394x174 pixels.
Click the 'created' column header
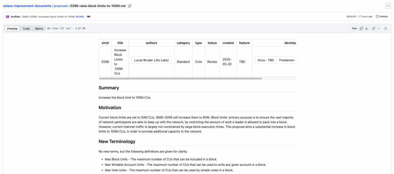[x=228, y=43]
